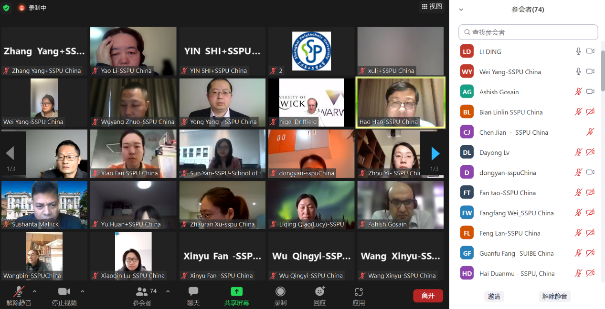Click the green encryption shield icon
The width and height of the screenshot is (605, 309).
click(6, 8)
